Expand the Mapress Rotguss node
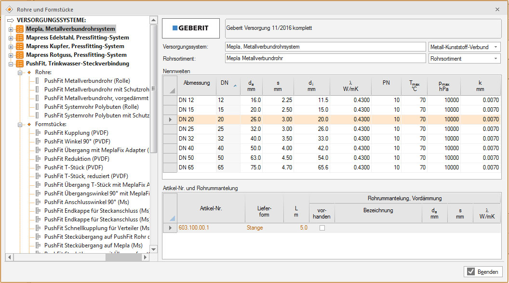This screenshot has height=283, width=509. pyautogui.click(x=11, y=55)
